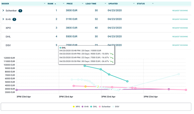Open the RANK column dropdown chevron
194x114 pixels.
pos(64,4)
